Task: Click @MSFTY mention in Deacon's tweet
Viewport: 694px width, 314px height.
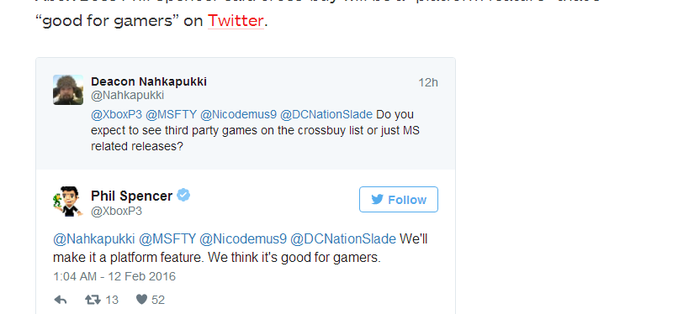Action: coord(171,114)
